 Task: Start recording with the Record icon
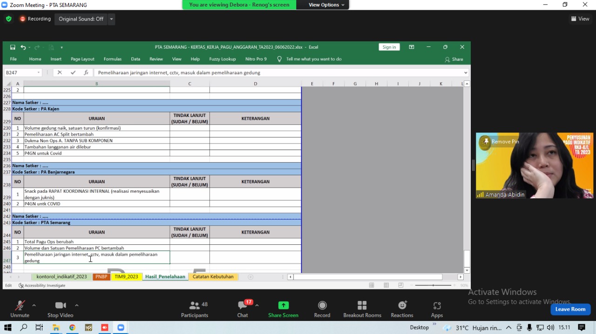click(322, 305)
